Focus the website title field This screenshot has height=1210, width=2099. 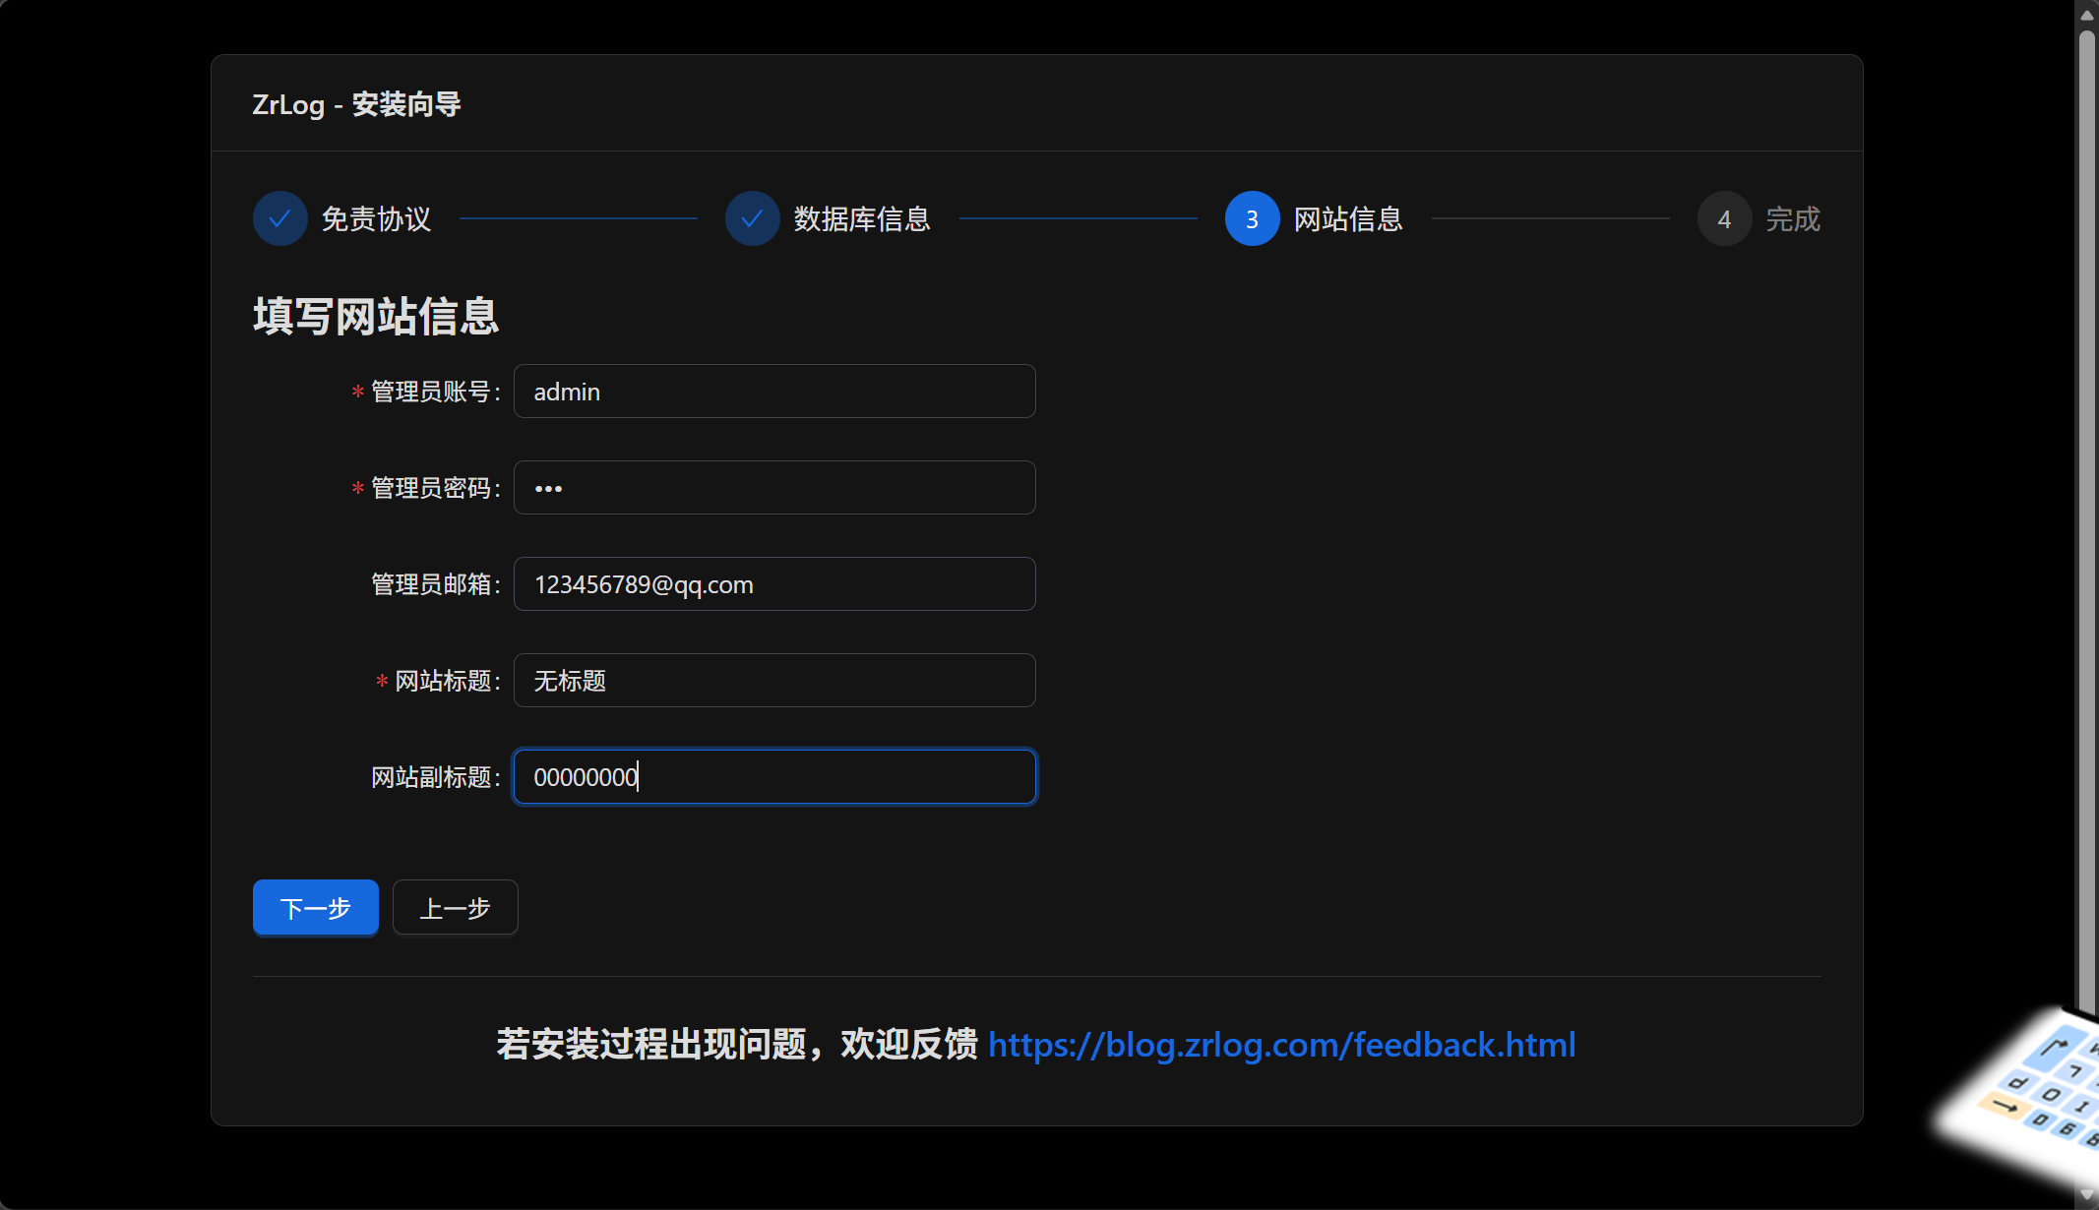click(x=773, y=681)
